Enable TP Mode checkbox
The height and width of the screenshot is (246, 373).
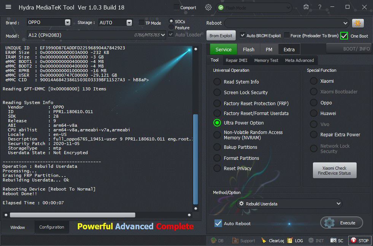coord(141,23)
